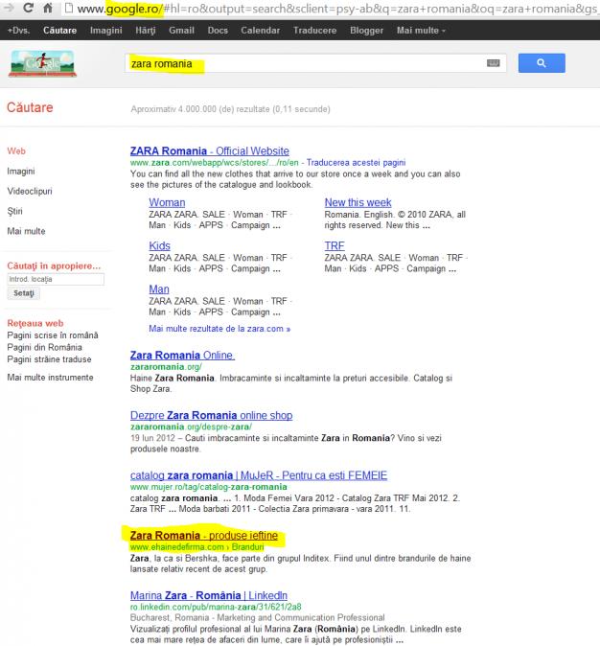The image size is (600, 646).
Task: Click the 'Rețeaua web' sidebar heading
Action: click(35, 323)
